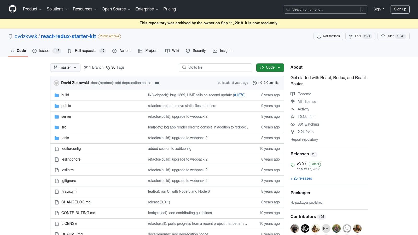Open the .eslintrc file
Image resolution: width=418 pixels, height=235 pixels.
click(67, 170)
